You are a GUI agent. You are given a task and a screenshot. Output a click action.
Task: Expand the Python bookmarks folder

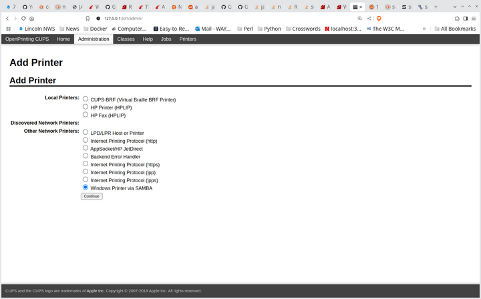pyautogui.click(x=269, y=29)
